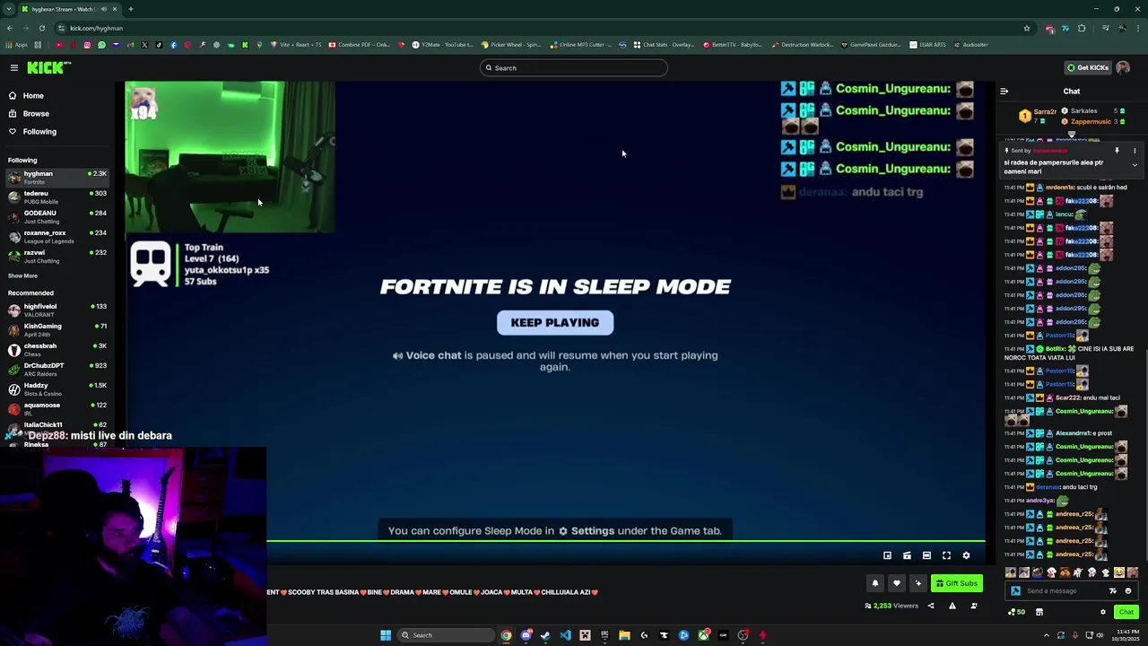Viewport: 1148px width, 646px height.
Task: Open the Windows Start menu
Action: click(386, 635)
